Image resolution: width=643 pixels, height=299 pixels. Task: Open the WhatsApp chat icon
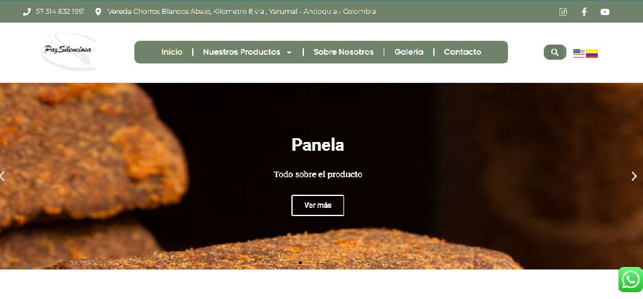coord(630,280)
